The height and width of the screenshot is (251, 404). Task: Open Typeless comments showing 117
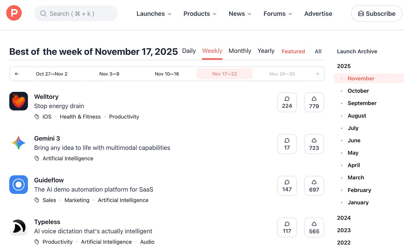[x=287, y=227]
